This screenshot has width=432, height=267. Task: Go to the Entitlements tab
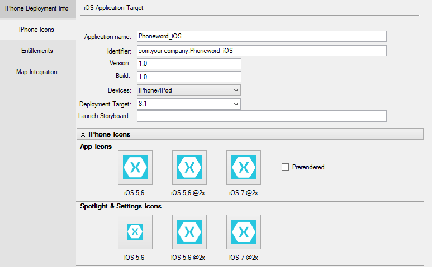37,51
